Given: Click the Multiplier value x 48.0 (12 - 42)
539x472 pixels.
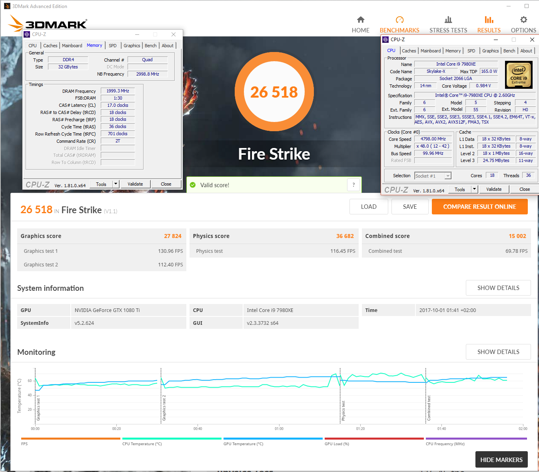Looking at the screenshot, I should (433, 146).
